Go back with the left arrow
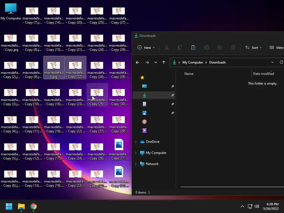Image resolution: width=284 pixels, height=213 pixels. click(x=138, y=62)
